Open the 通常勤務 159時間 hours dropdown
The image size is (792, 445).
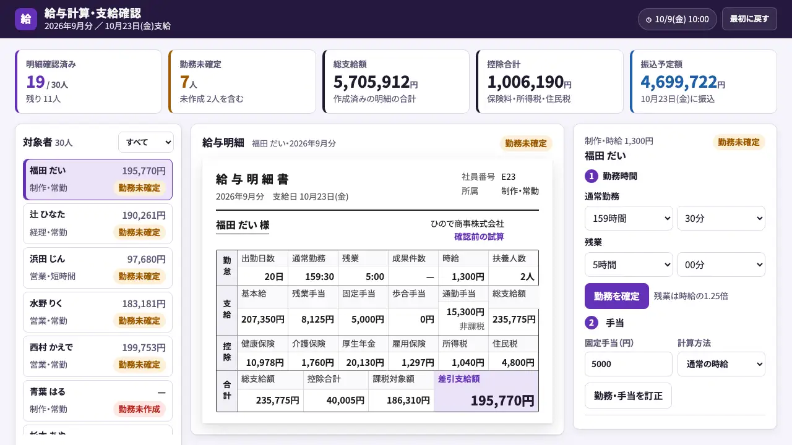pyautogui.click(x=629, y=218)
